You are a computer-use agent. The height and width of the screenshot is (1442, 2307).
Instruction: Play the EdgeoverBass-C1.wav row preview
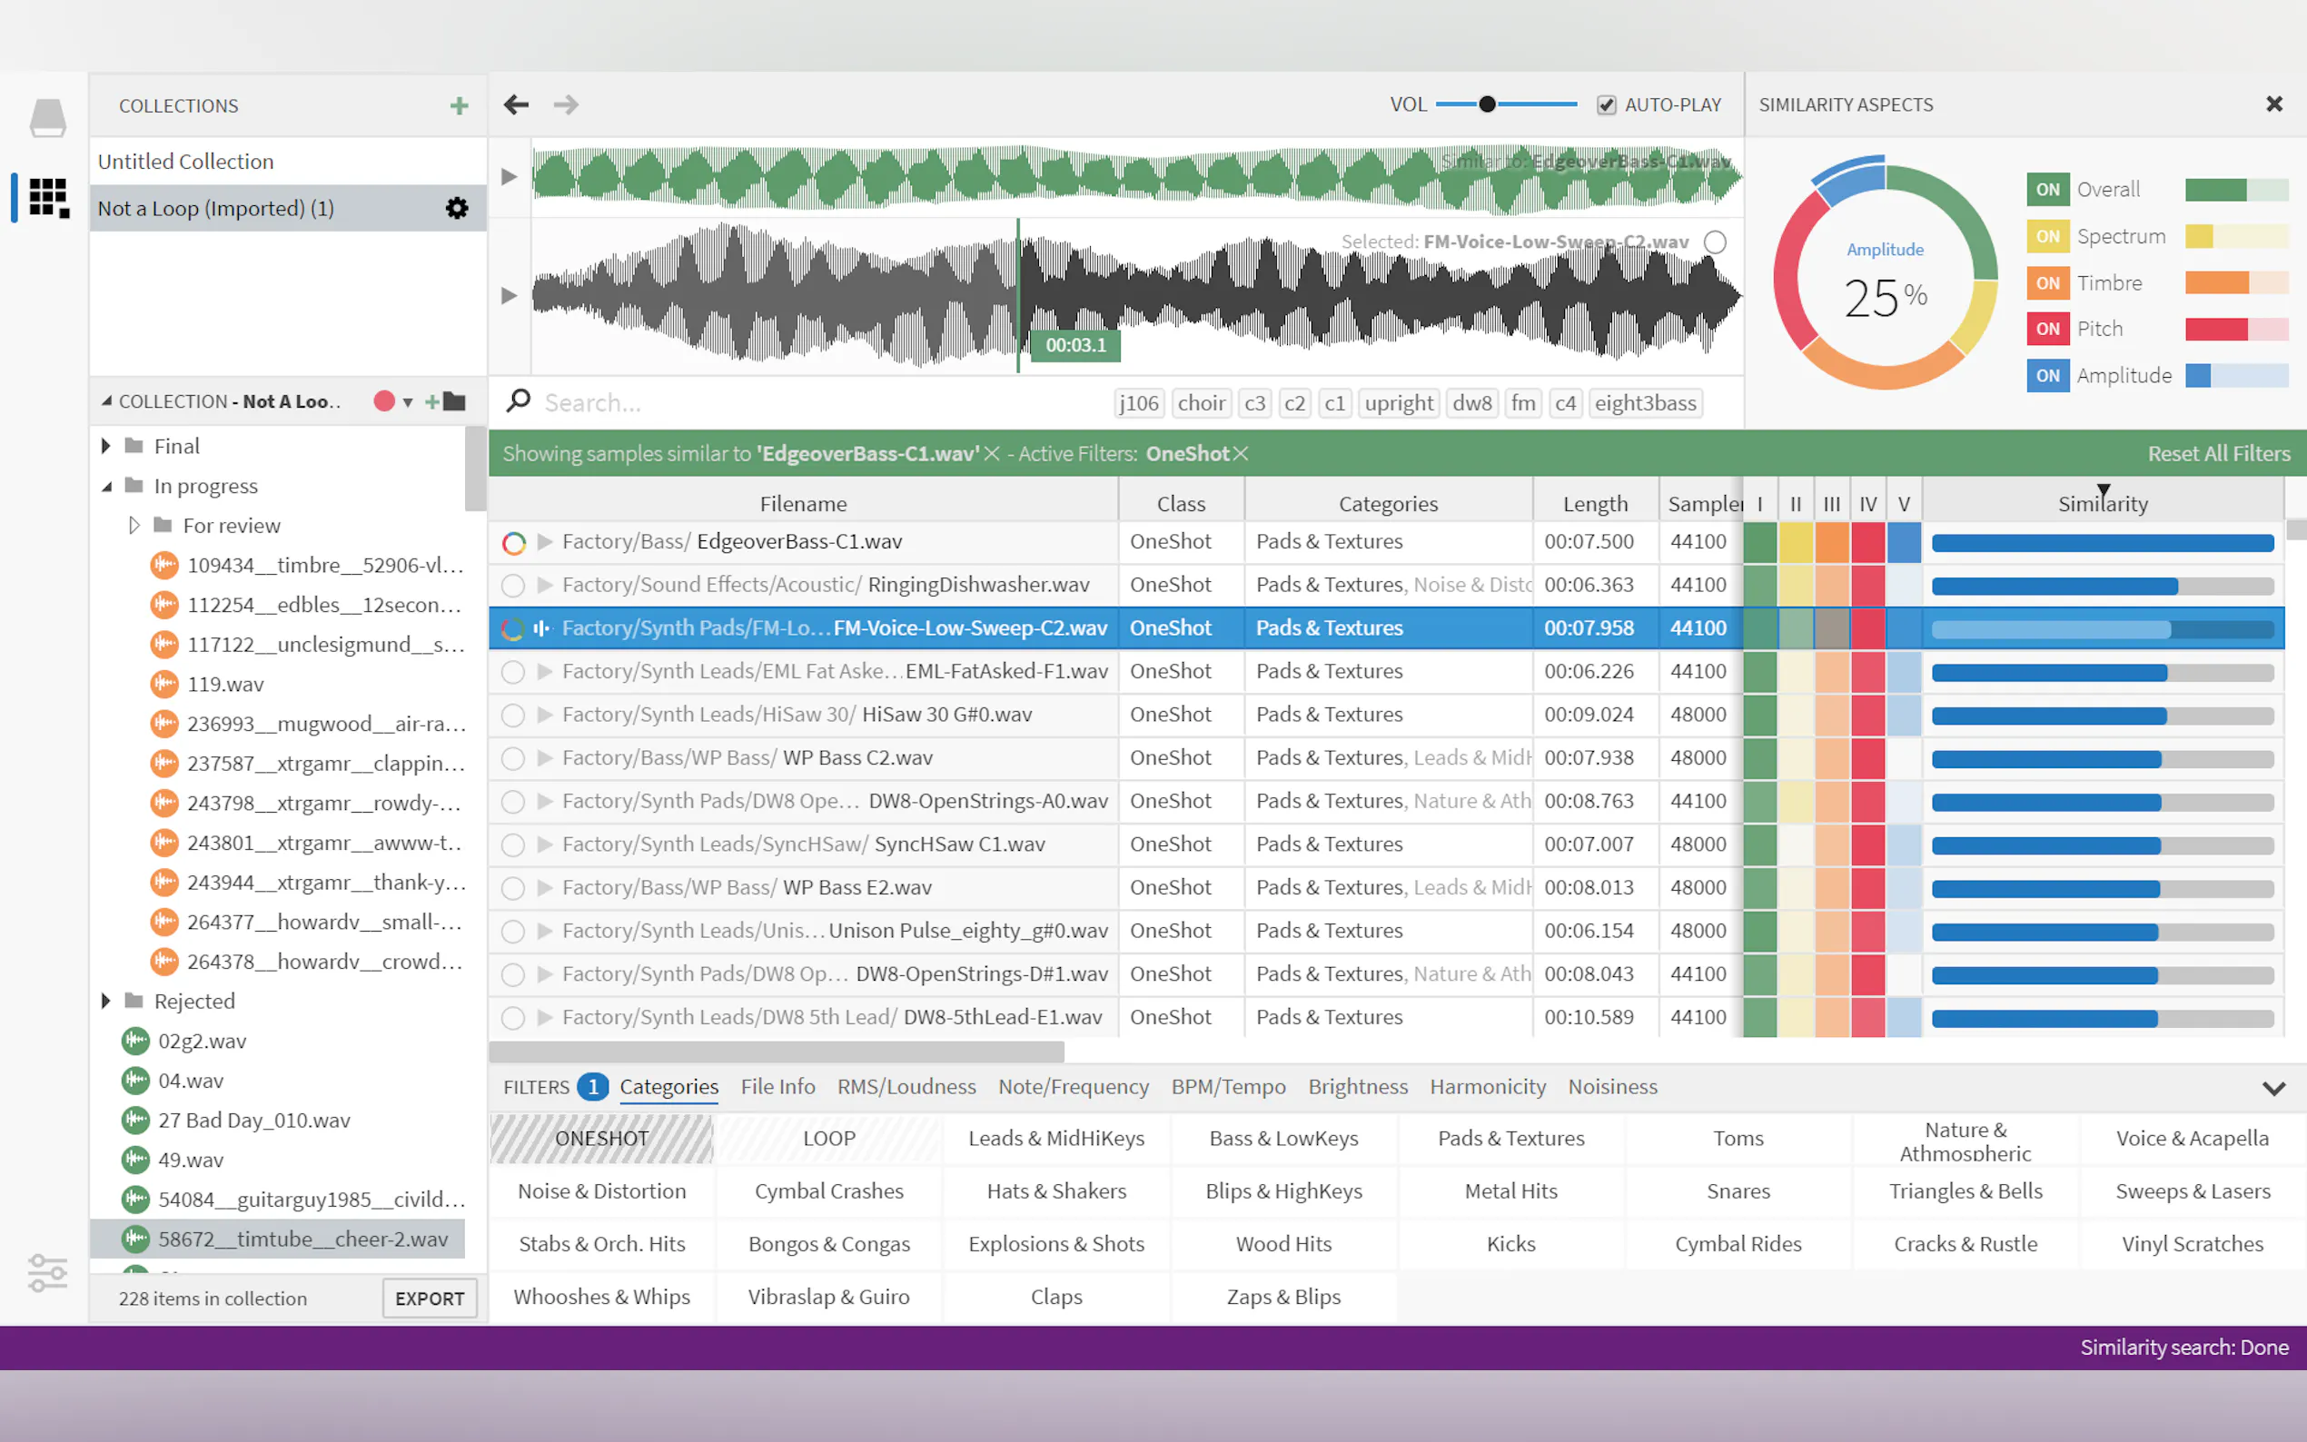(546, 542)
